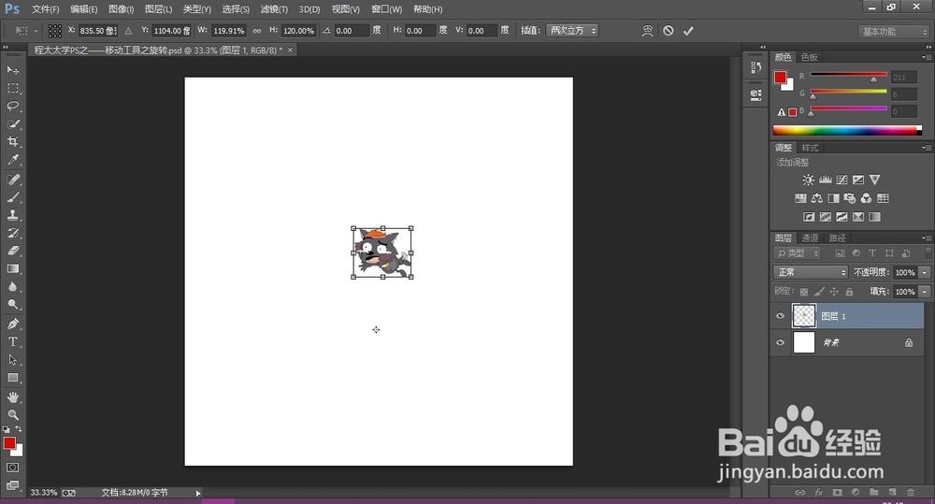Screen dimensions: 935x504
Task: Select the Hand tool
Action: pyautogui.click(x=12, y=397)
